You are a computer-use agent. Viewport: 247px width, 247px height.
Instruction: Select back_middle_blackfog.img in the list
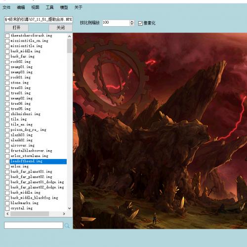click(x=35, y=198)
